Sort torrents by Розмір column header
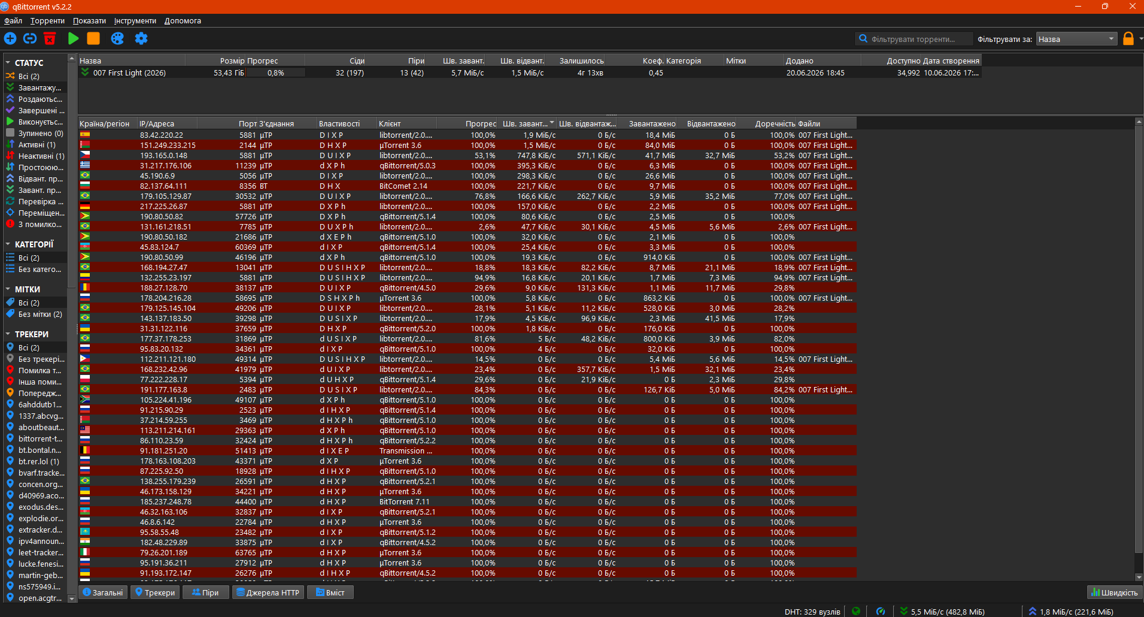Screen dimensions: 1144x617 (216, 61)
